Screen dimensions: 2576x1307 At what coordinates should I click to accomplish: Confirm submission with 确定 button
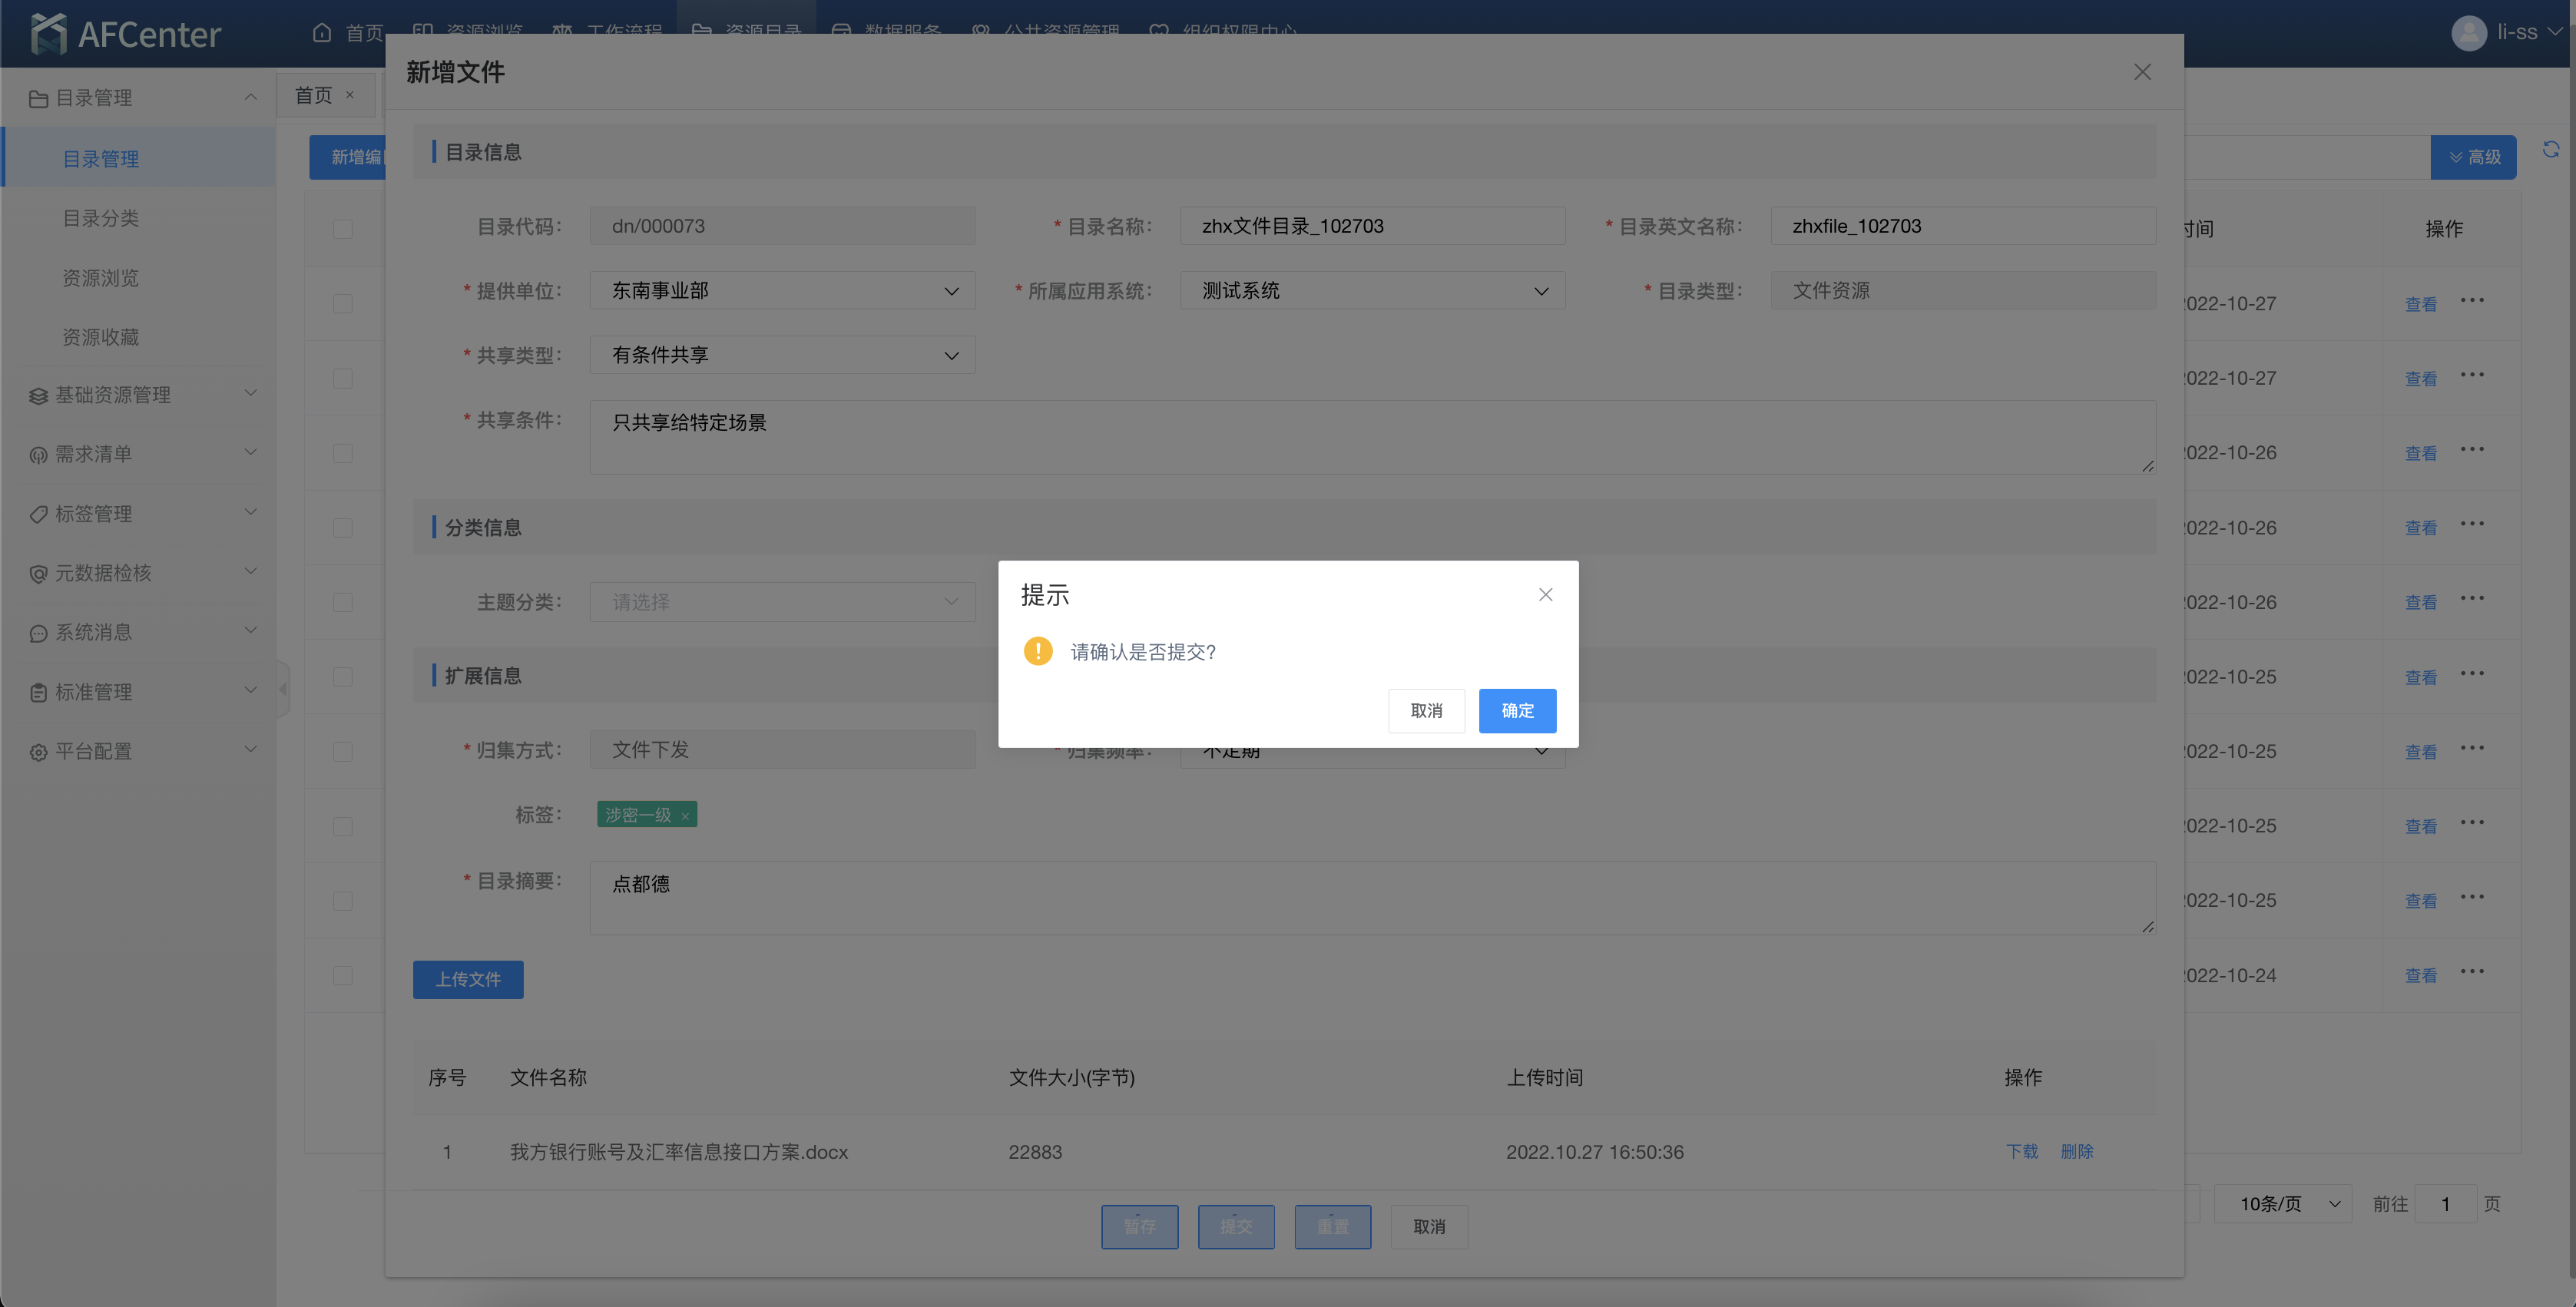point(1517,711)
